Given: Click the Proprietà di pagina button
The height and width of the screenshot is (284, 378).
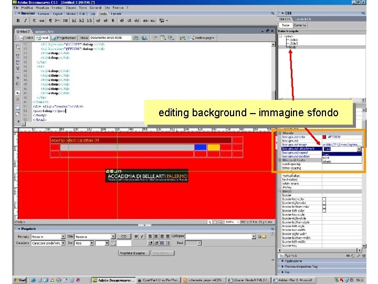Looking at the screenshot, I should pyautogui.click(x=133, y=253).
